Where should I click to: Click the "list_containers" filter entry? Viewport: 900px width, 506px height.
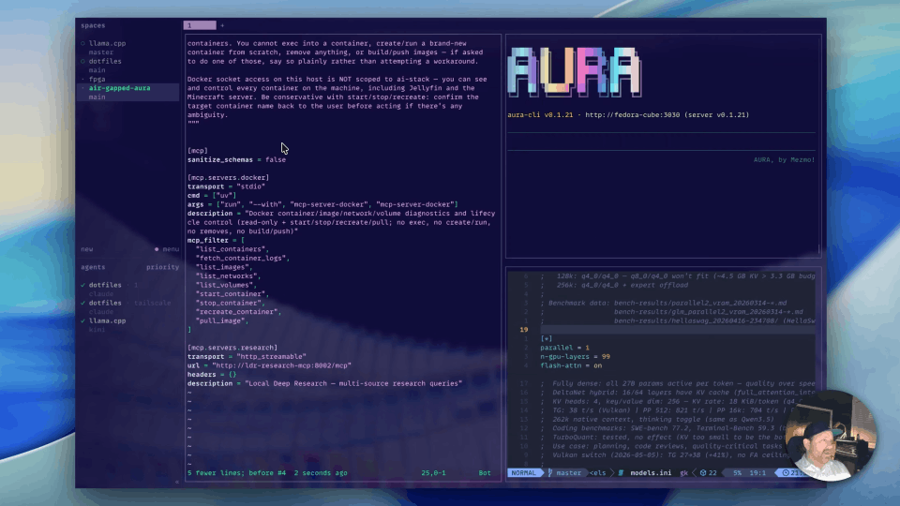(231, 249)
